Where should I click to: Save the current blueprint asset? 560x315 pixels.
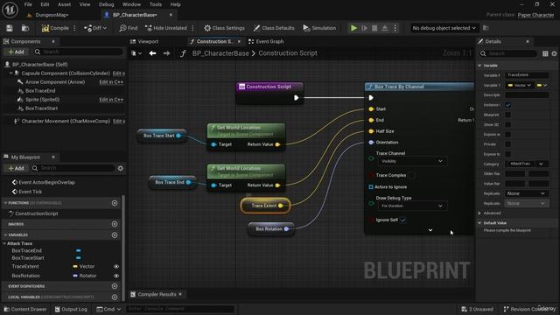[x=10, y=28]
